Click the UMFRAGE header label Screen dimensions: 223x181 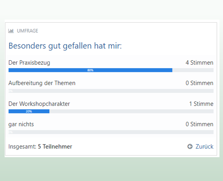point(27,31)
